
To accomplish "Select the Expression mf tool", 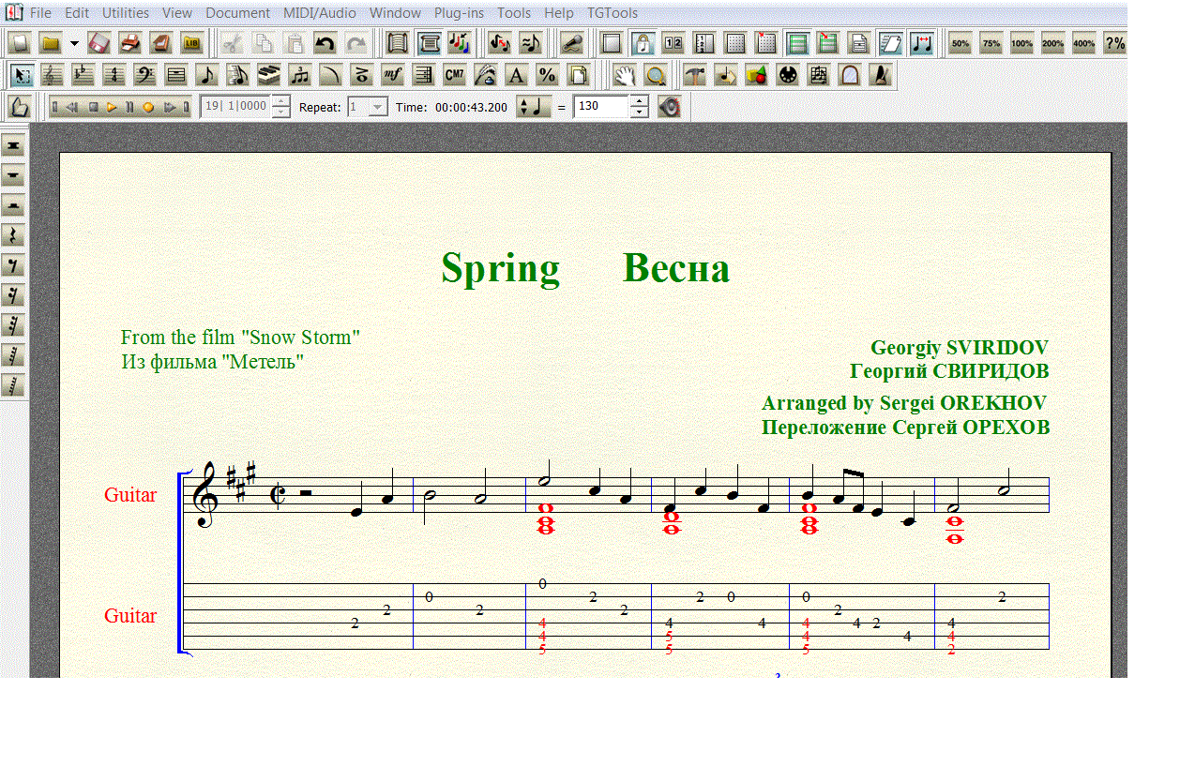I will (x=392, y=75).
